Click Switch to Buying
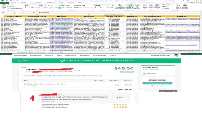This screenshot has width=202, height=114. [160, 55]
